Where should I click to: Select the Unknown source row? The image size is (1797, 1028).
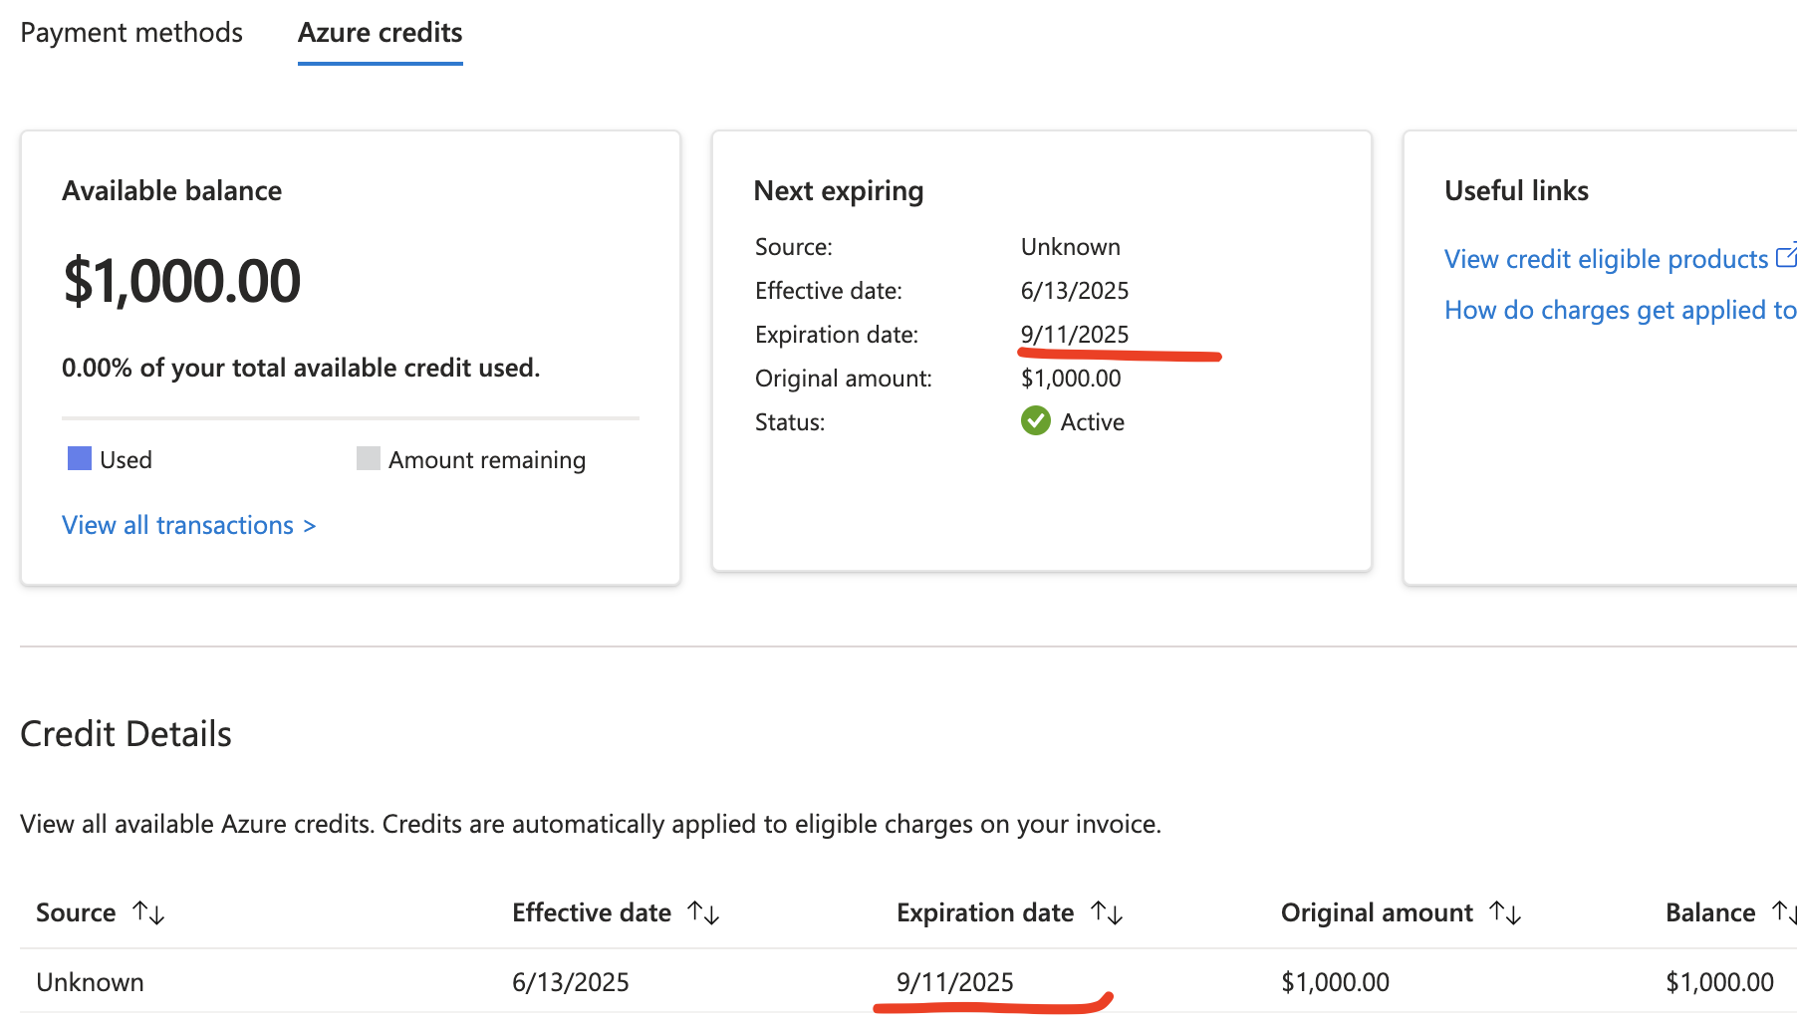tap(90, 981)
